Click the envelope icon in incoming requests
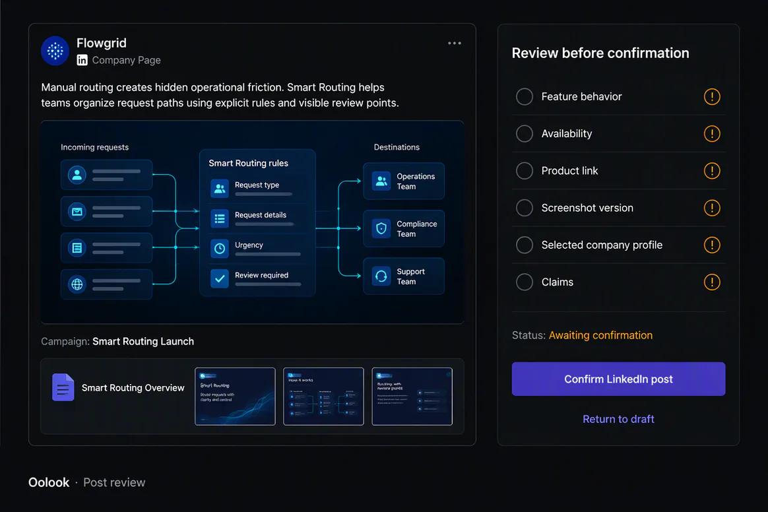 tap(77, 212)
